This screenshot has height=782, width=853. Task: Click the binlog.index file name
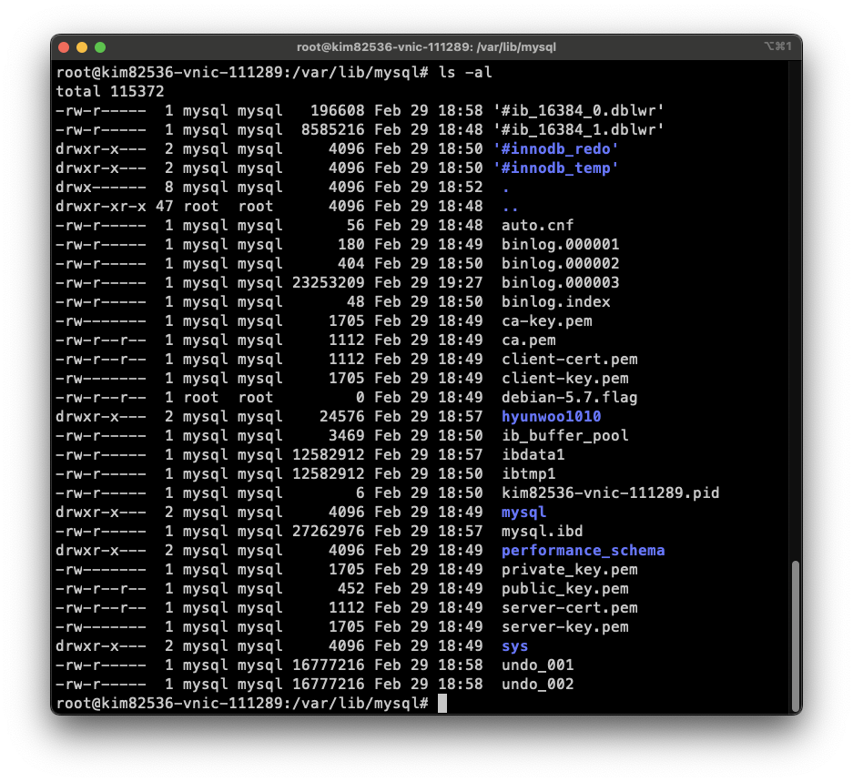[x=556, y=302]
